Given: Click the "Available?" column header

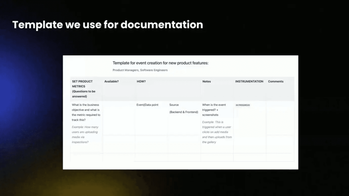Looking at the screenshot, I should click(111, 81).
